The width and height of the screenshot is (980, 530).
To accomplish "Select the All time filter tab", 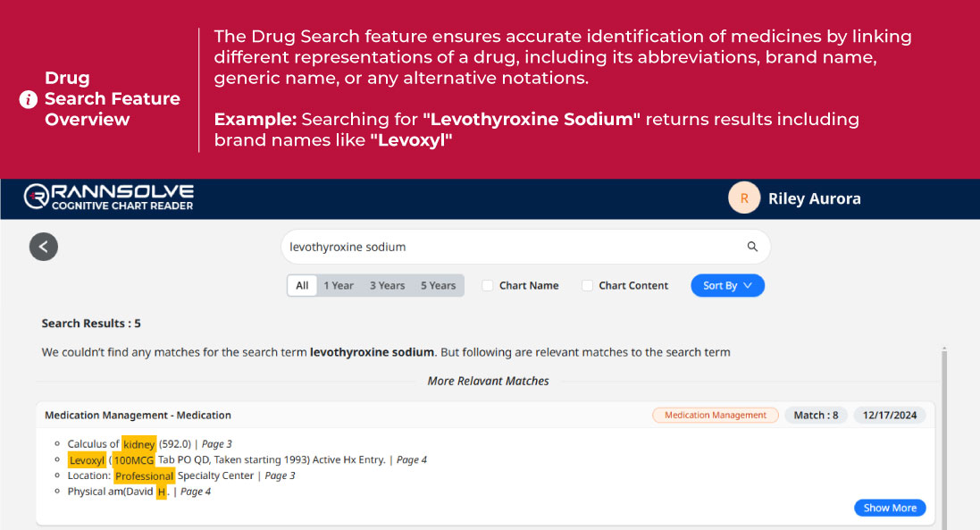I will (x=302, y=286).
